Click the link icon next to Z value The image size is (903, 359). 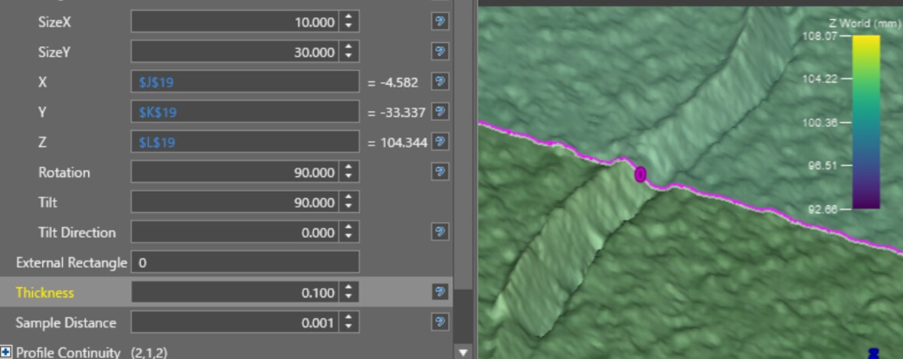440,142
